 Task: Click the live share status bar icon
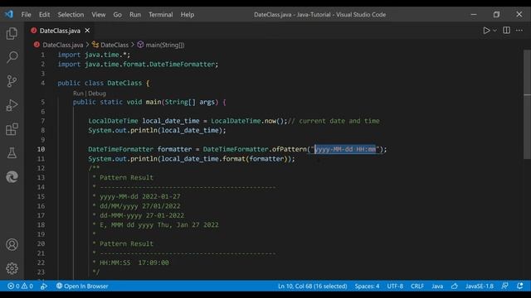[x=44, y=286]
